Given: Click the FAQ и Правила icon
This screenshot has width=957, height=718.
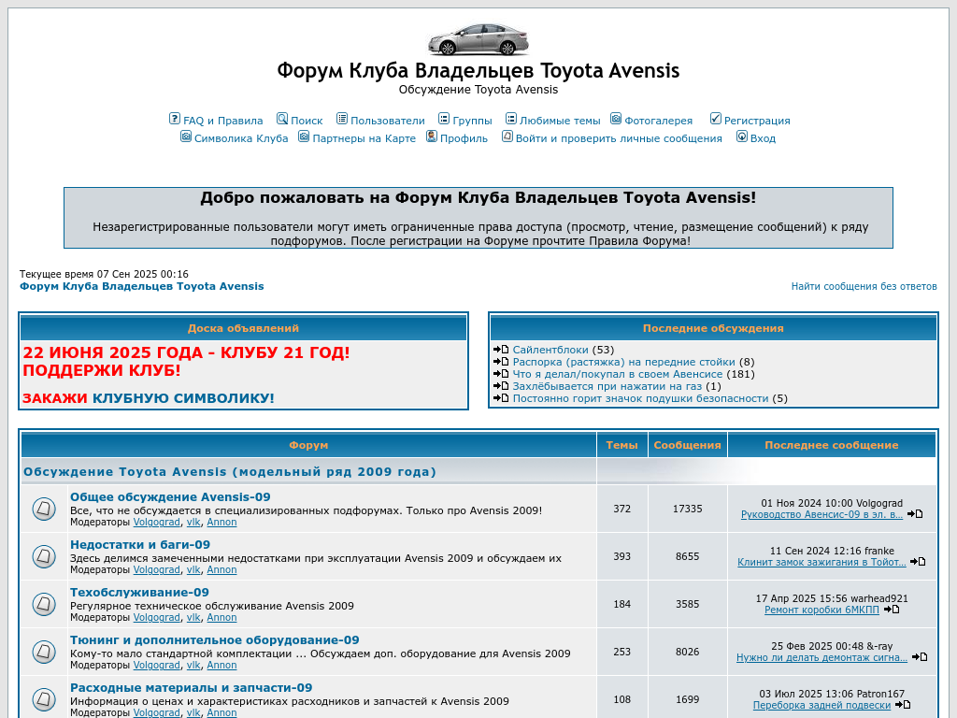Looking at the screenshot, I should [175, 119].
